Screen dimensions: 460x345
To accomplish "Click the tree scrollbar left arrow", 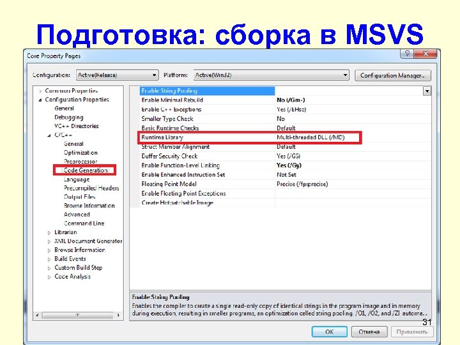I will pos(37,315).
